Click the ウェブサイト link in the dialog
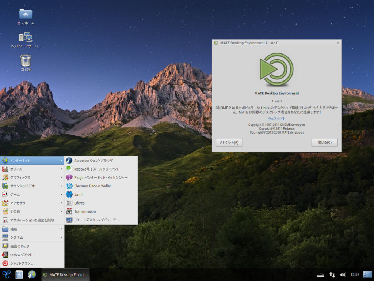The width and height of the screenshot is (374, 281). [x=277, y=119]
